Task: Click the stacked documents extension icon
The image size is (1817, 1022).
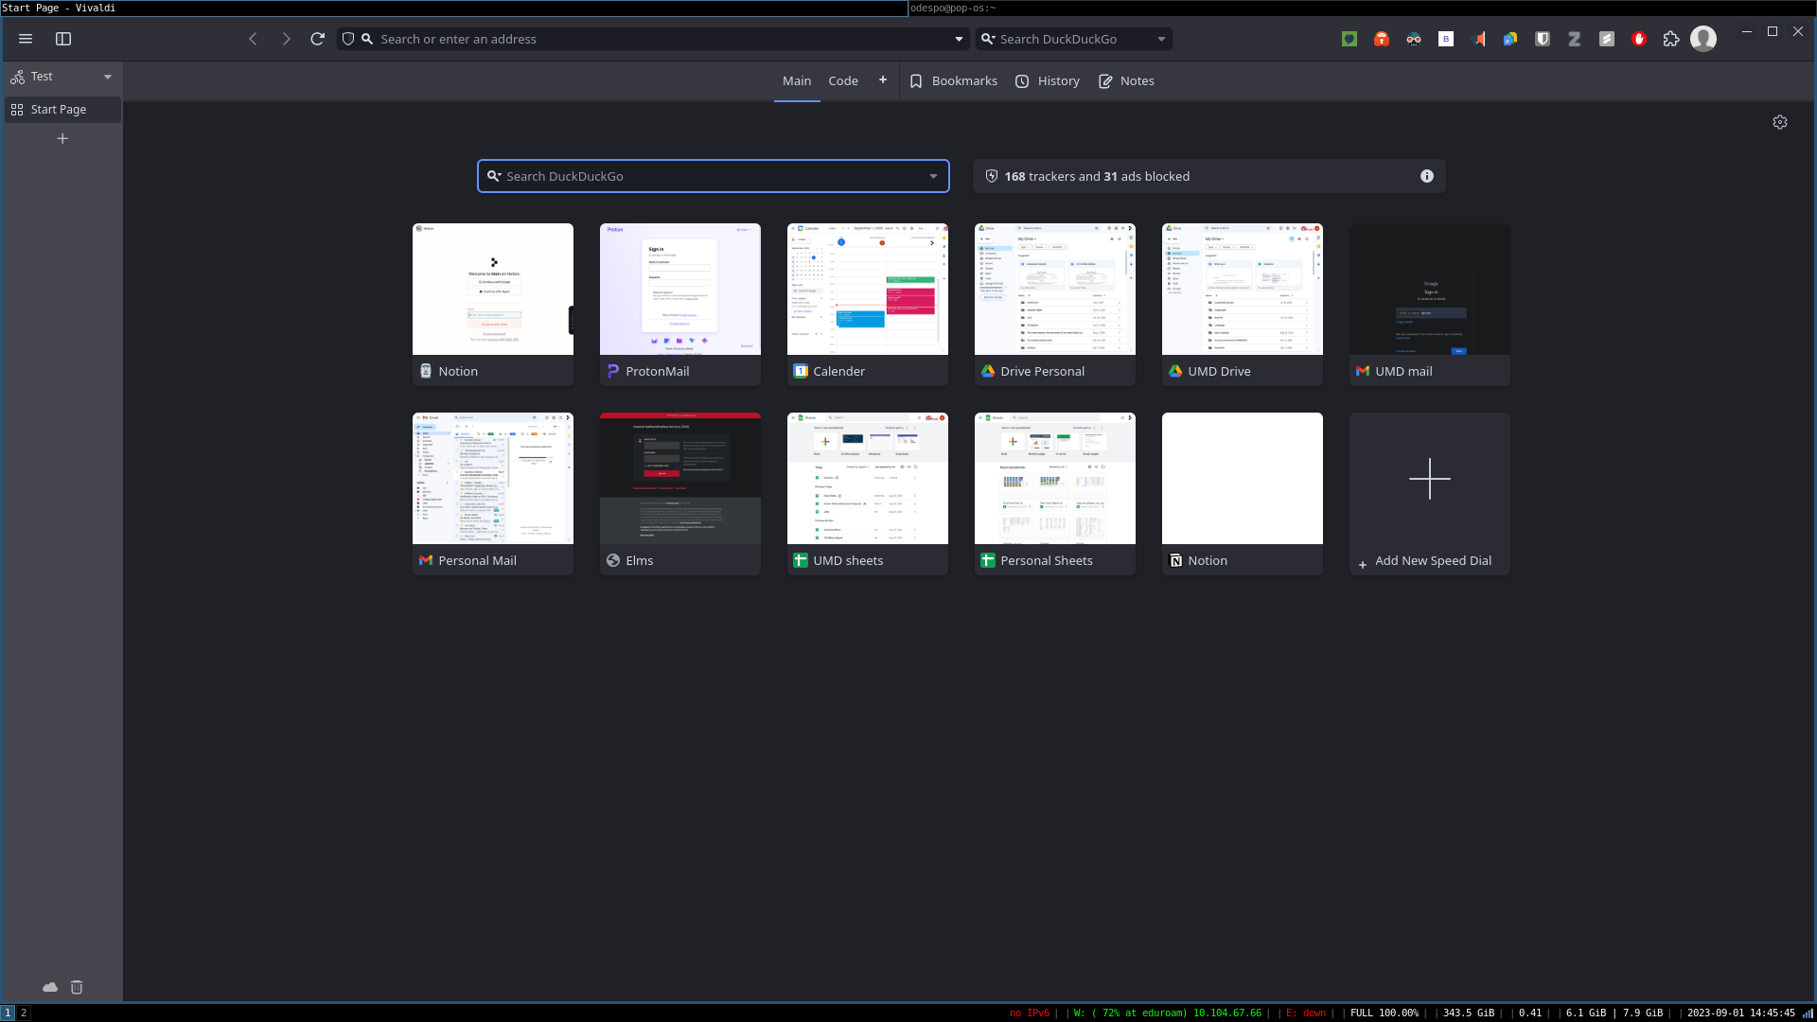Action: point(1510,39)
